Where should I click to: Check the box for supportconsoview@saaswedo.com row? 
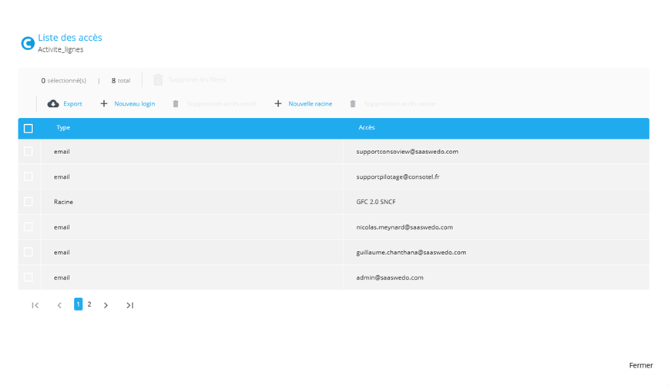click(29, 152)
